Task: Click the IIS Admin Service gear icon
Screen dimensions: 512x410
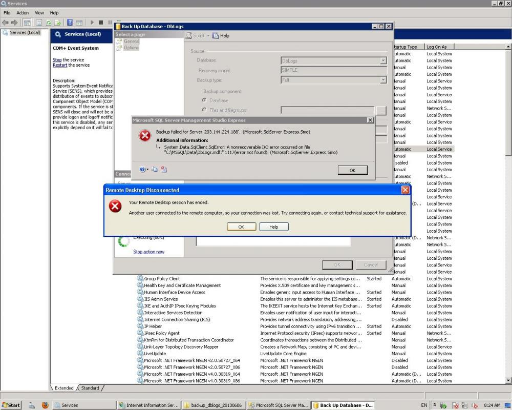Action: tap(140, 299)
